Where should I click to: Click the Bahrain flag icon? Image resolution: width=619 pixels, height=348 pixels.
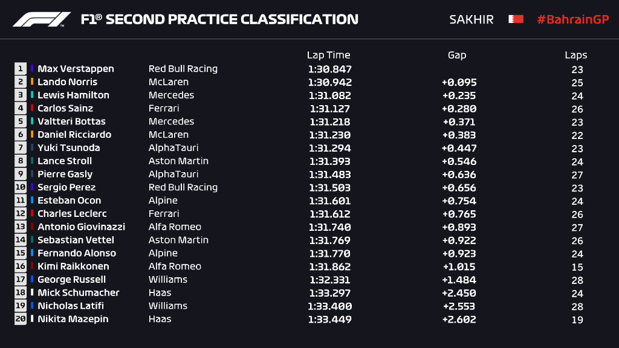coord(515,19)
